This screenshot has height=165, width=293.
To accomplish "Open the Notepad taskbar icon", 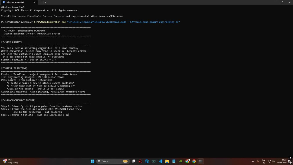I will 174,161.
